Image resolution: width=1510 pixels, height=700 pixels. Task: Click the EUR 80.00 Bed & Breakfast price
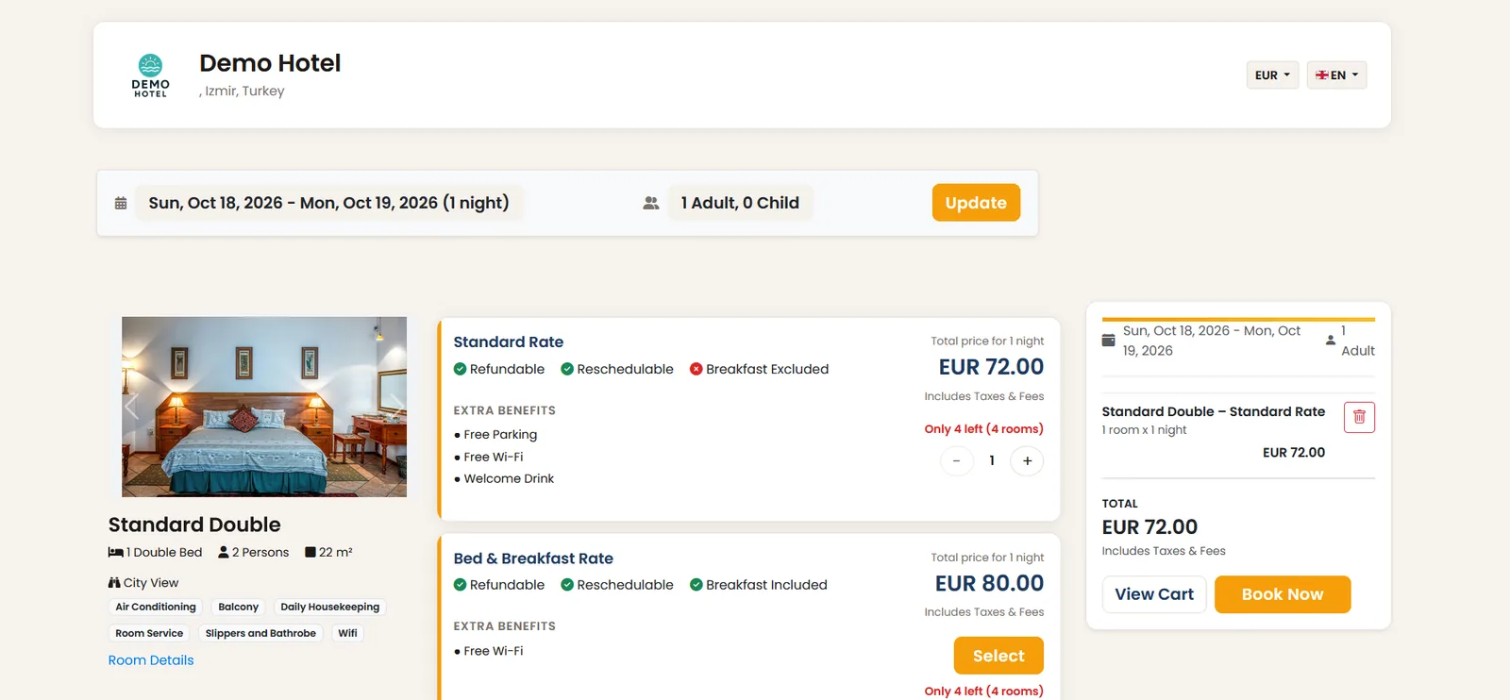[x=989, y=584]
